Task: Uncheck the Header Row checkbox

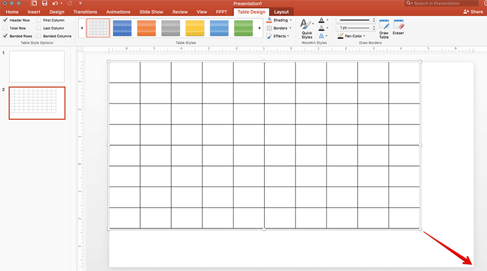Action: [5, 20]
